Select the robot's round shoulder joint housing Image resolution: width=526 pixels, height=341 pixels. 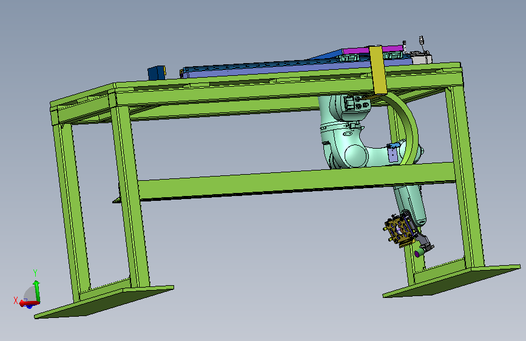click(x=356, y=156)
